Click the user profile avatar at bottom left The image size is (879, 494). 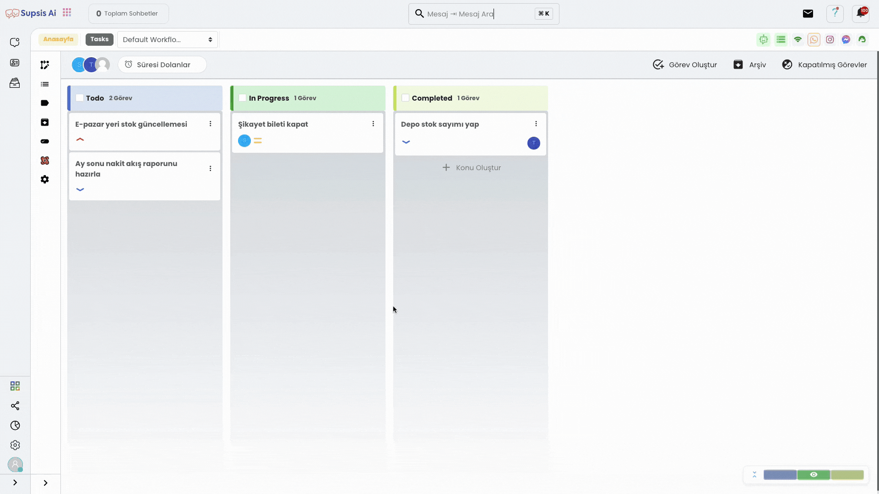[x=15, y=465]
